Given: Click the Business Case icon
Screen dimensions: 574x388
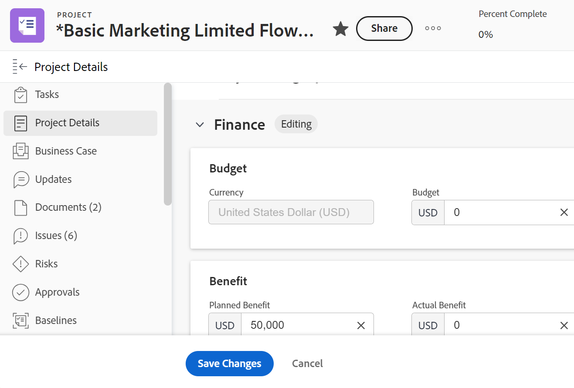Looking at the screenshot, I should [20, 151].
